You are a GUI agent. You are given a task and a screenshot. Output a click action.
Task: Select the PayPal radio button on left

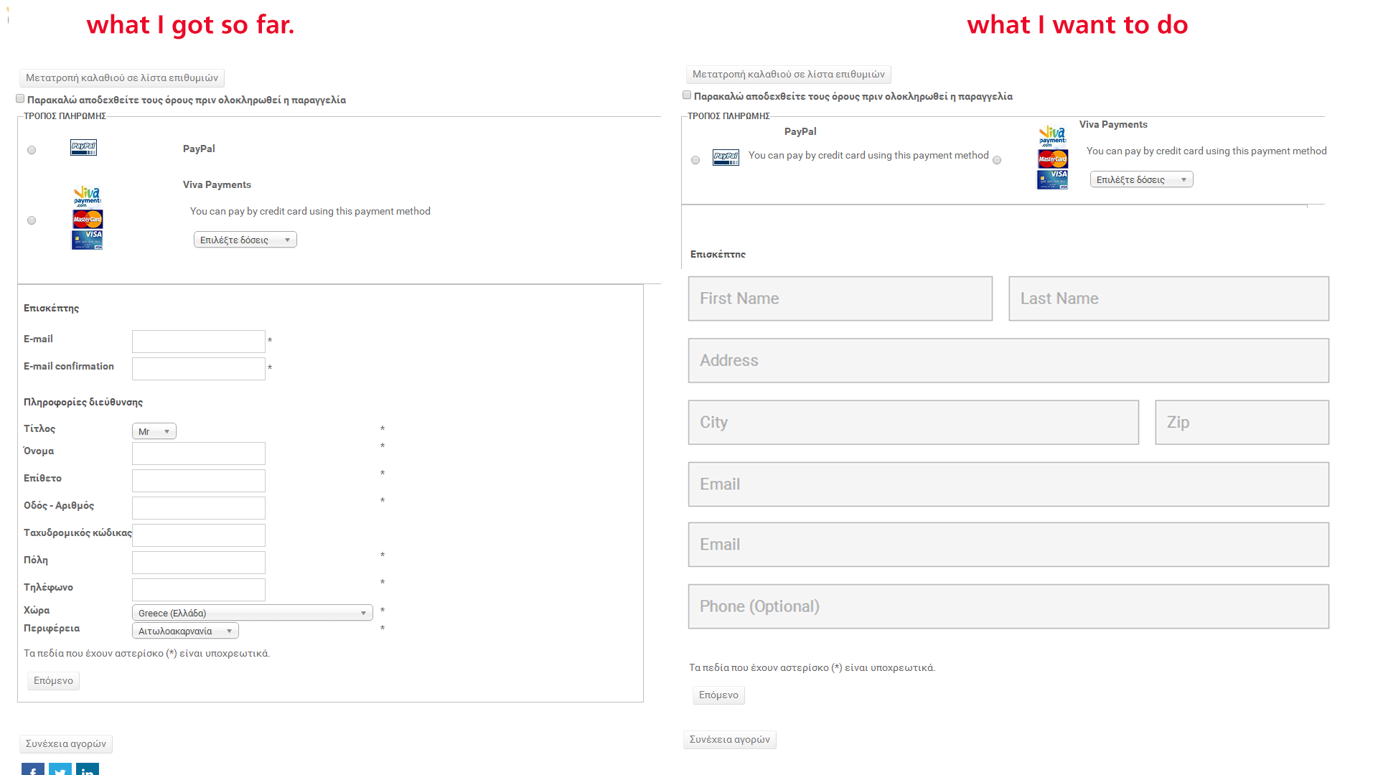[32, 150]
